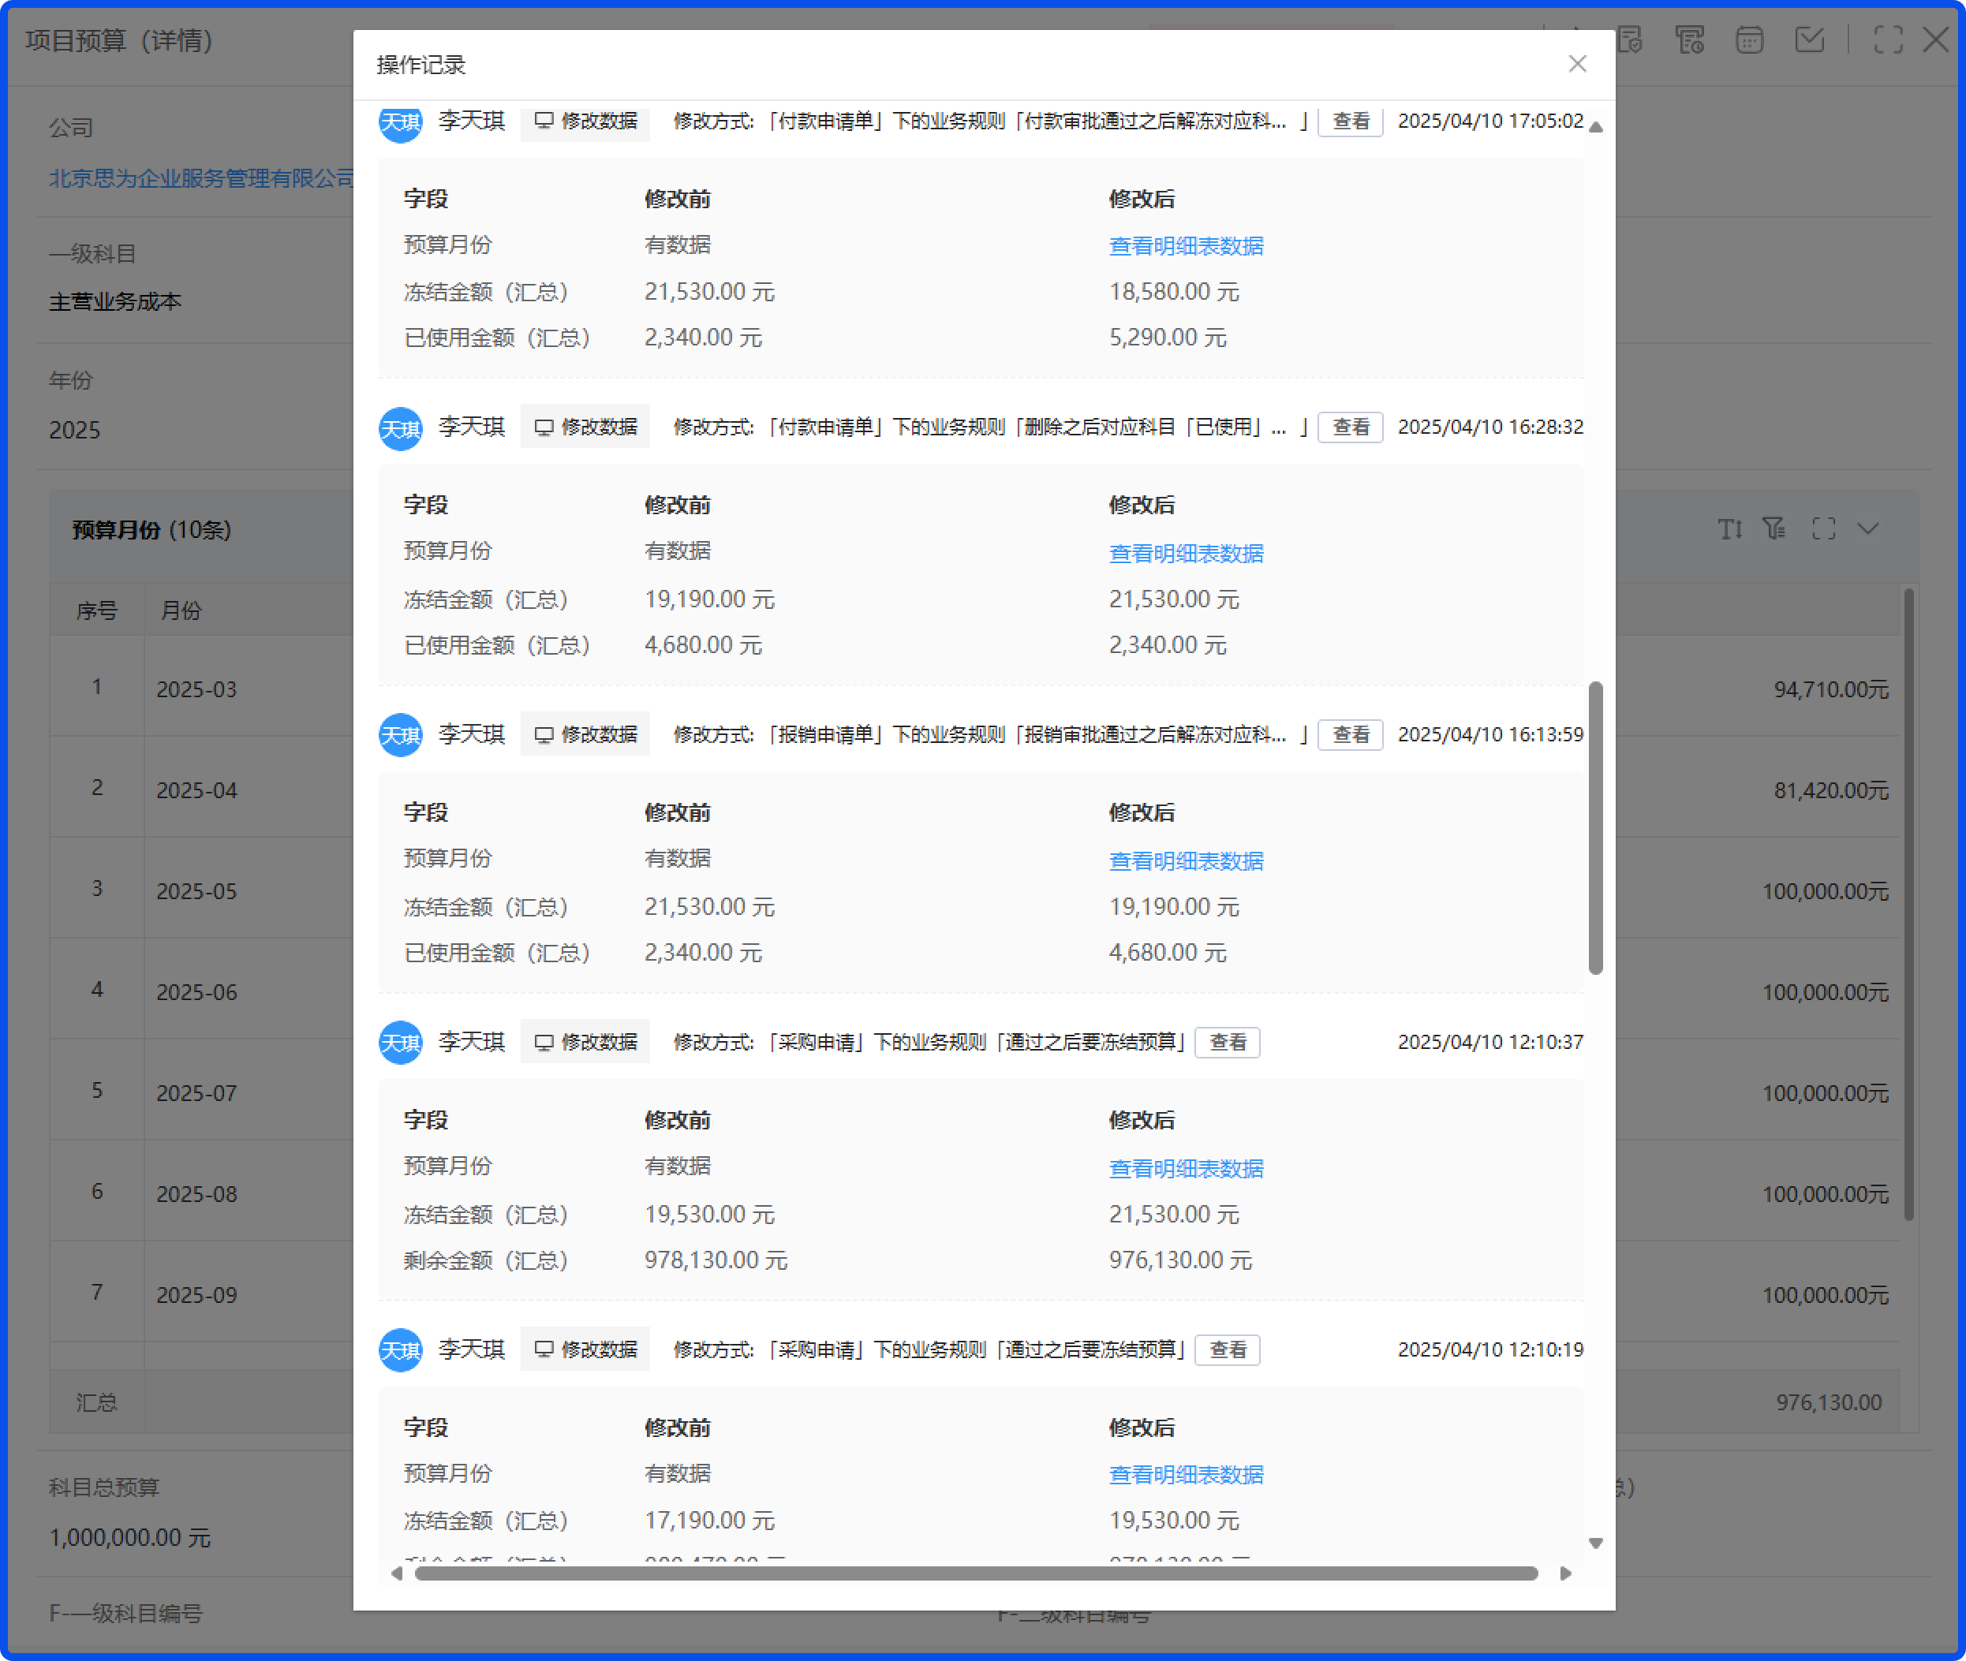Click the dialog vertical scrollbar thumb
The image size is (1966, 1661).
1595,829
